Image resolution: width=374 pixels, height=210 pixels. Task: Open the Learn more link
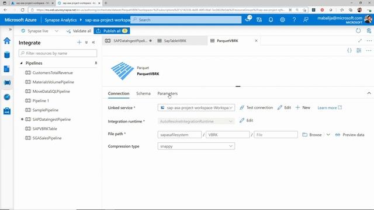pyautogui.click(x=330, y=107)
